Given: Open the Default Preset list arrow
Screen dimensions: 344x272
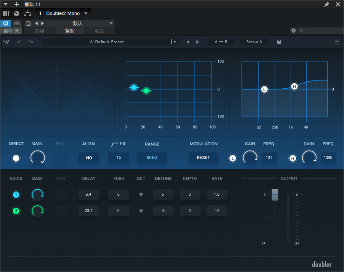Looking at the screenshot, I should pos(175,42).
